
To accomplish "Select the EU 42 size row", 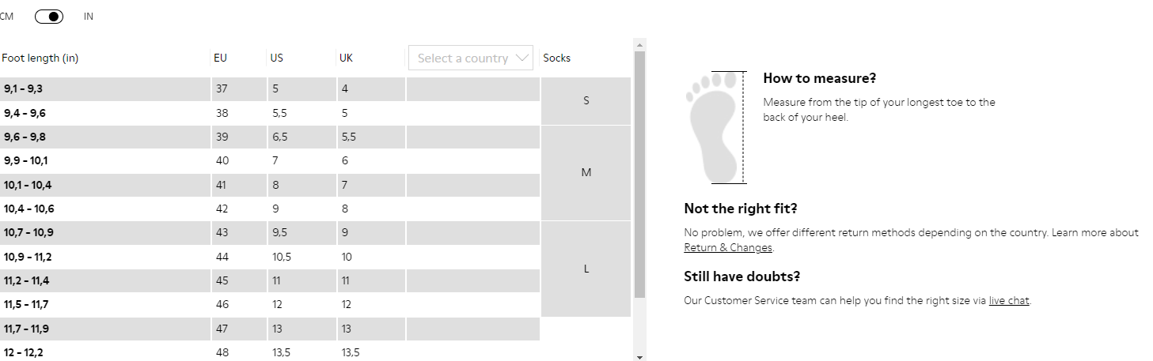I will pos(270,209).
